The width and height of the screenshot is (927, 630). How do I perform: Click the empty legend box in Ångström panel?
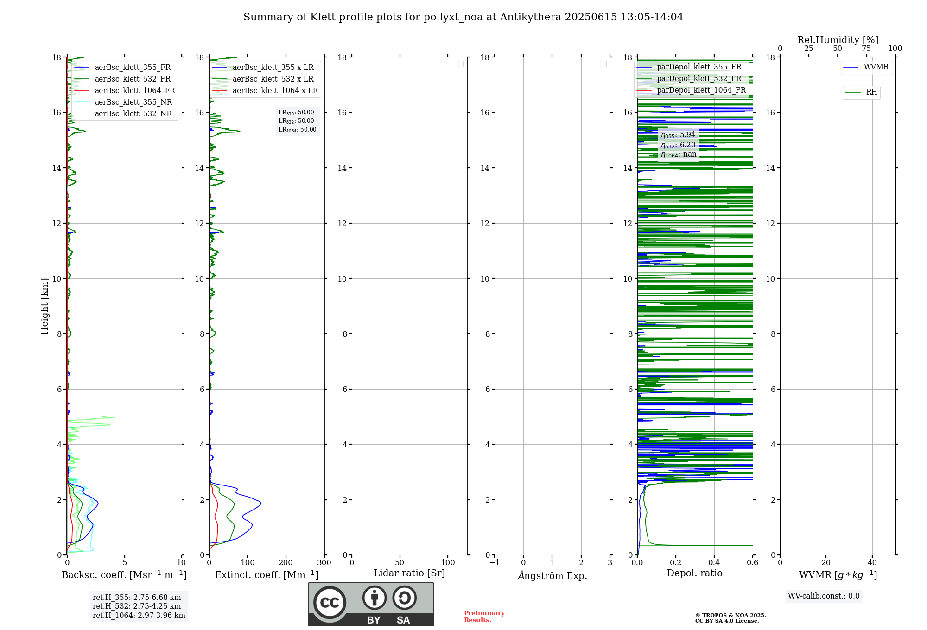tap(603, 64)
